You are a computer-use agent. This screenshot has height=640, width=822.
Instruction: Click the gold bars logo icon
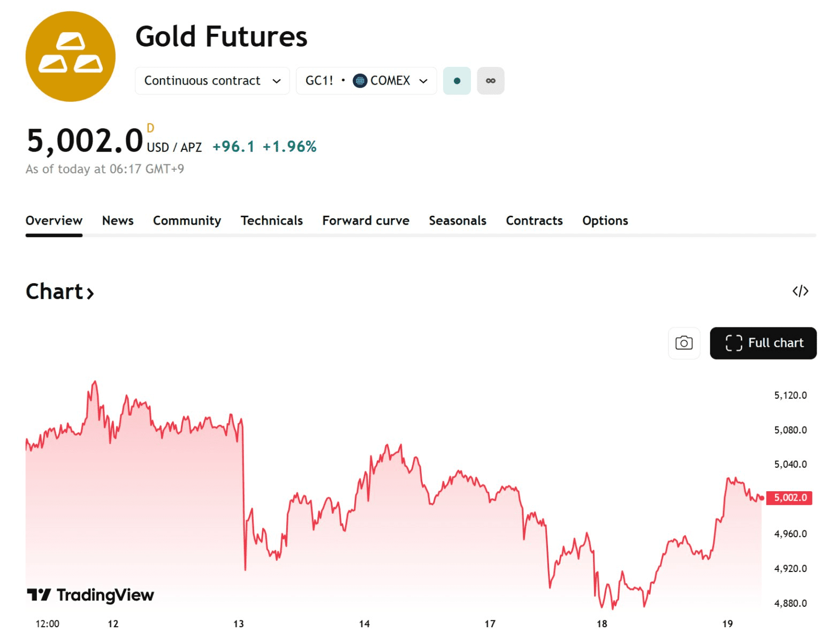coord(71,56)
